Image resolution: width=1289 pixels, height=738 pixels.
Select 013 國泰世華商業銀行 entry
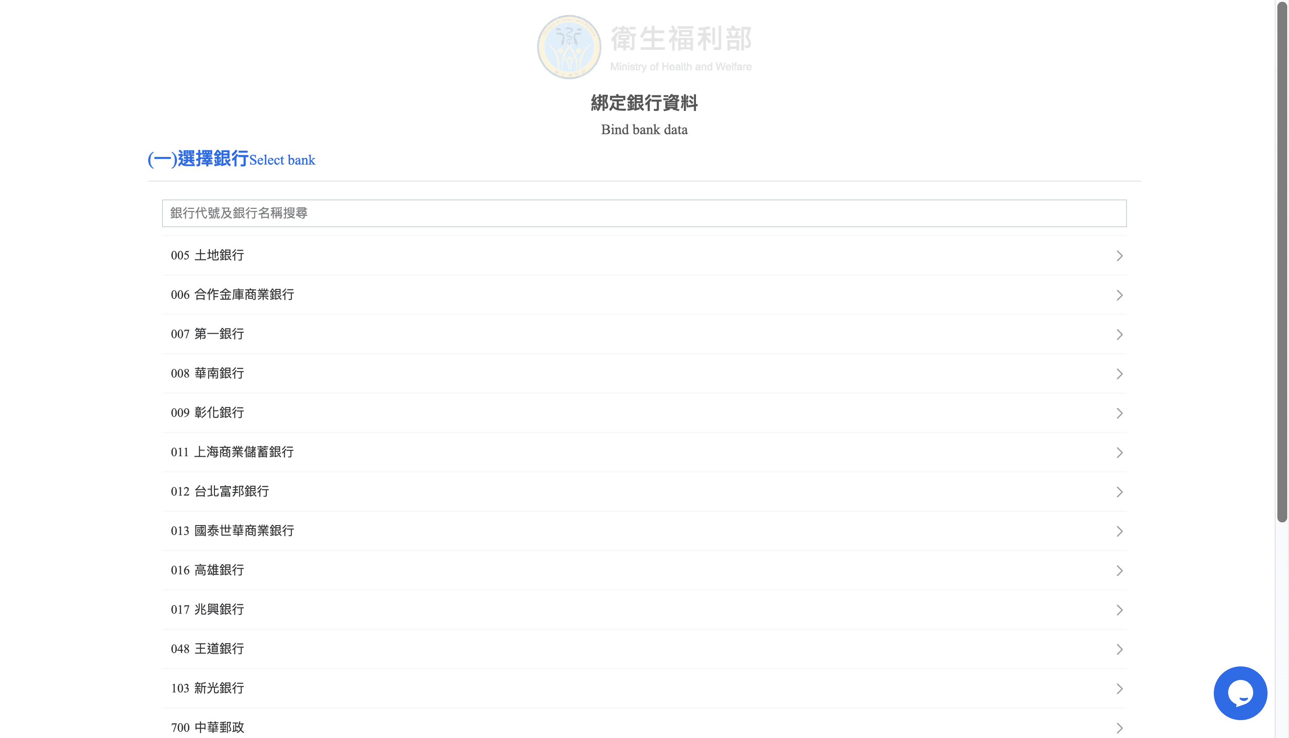[x=644, y=531]
